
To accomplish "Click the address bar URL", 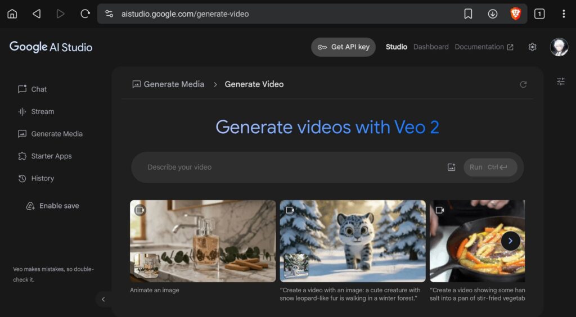I will pyautogui.click(x=185, y=14).
